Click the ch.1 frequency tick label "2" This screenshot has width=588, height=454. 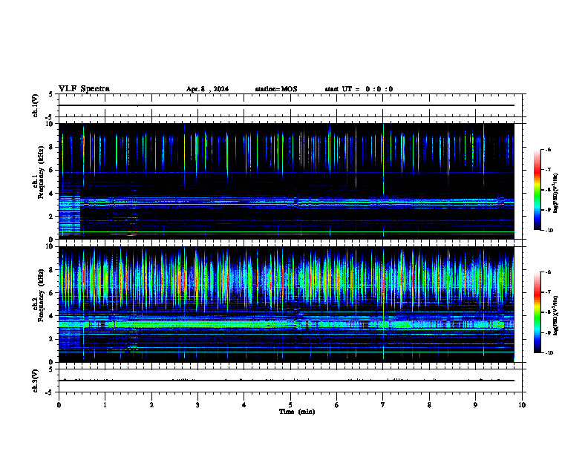[x=51, y=217]
